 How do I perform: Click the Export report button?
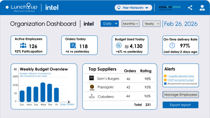click(x=180, y=105)
